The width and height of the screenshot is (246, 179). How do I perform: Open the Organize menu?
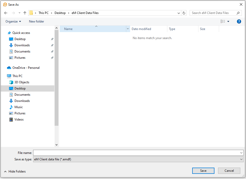tap(13, 21)
